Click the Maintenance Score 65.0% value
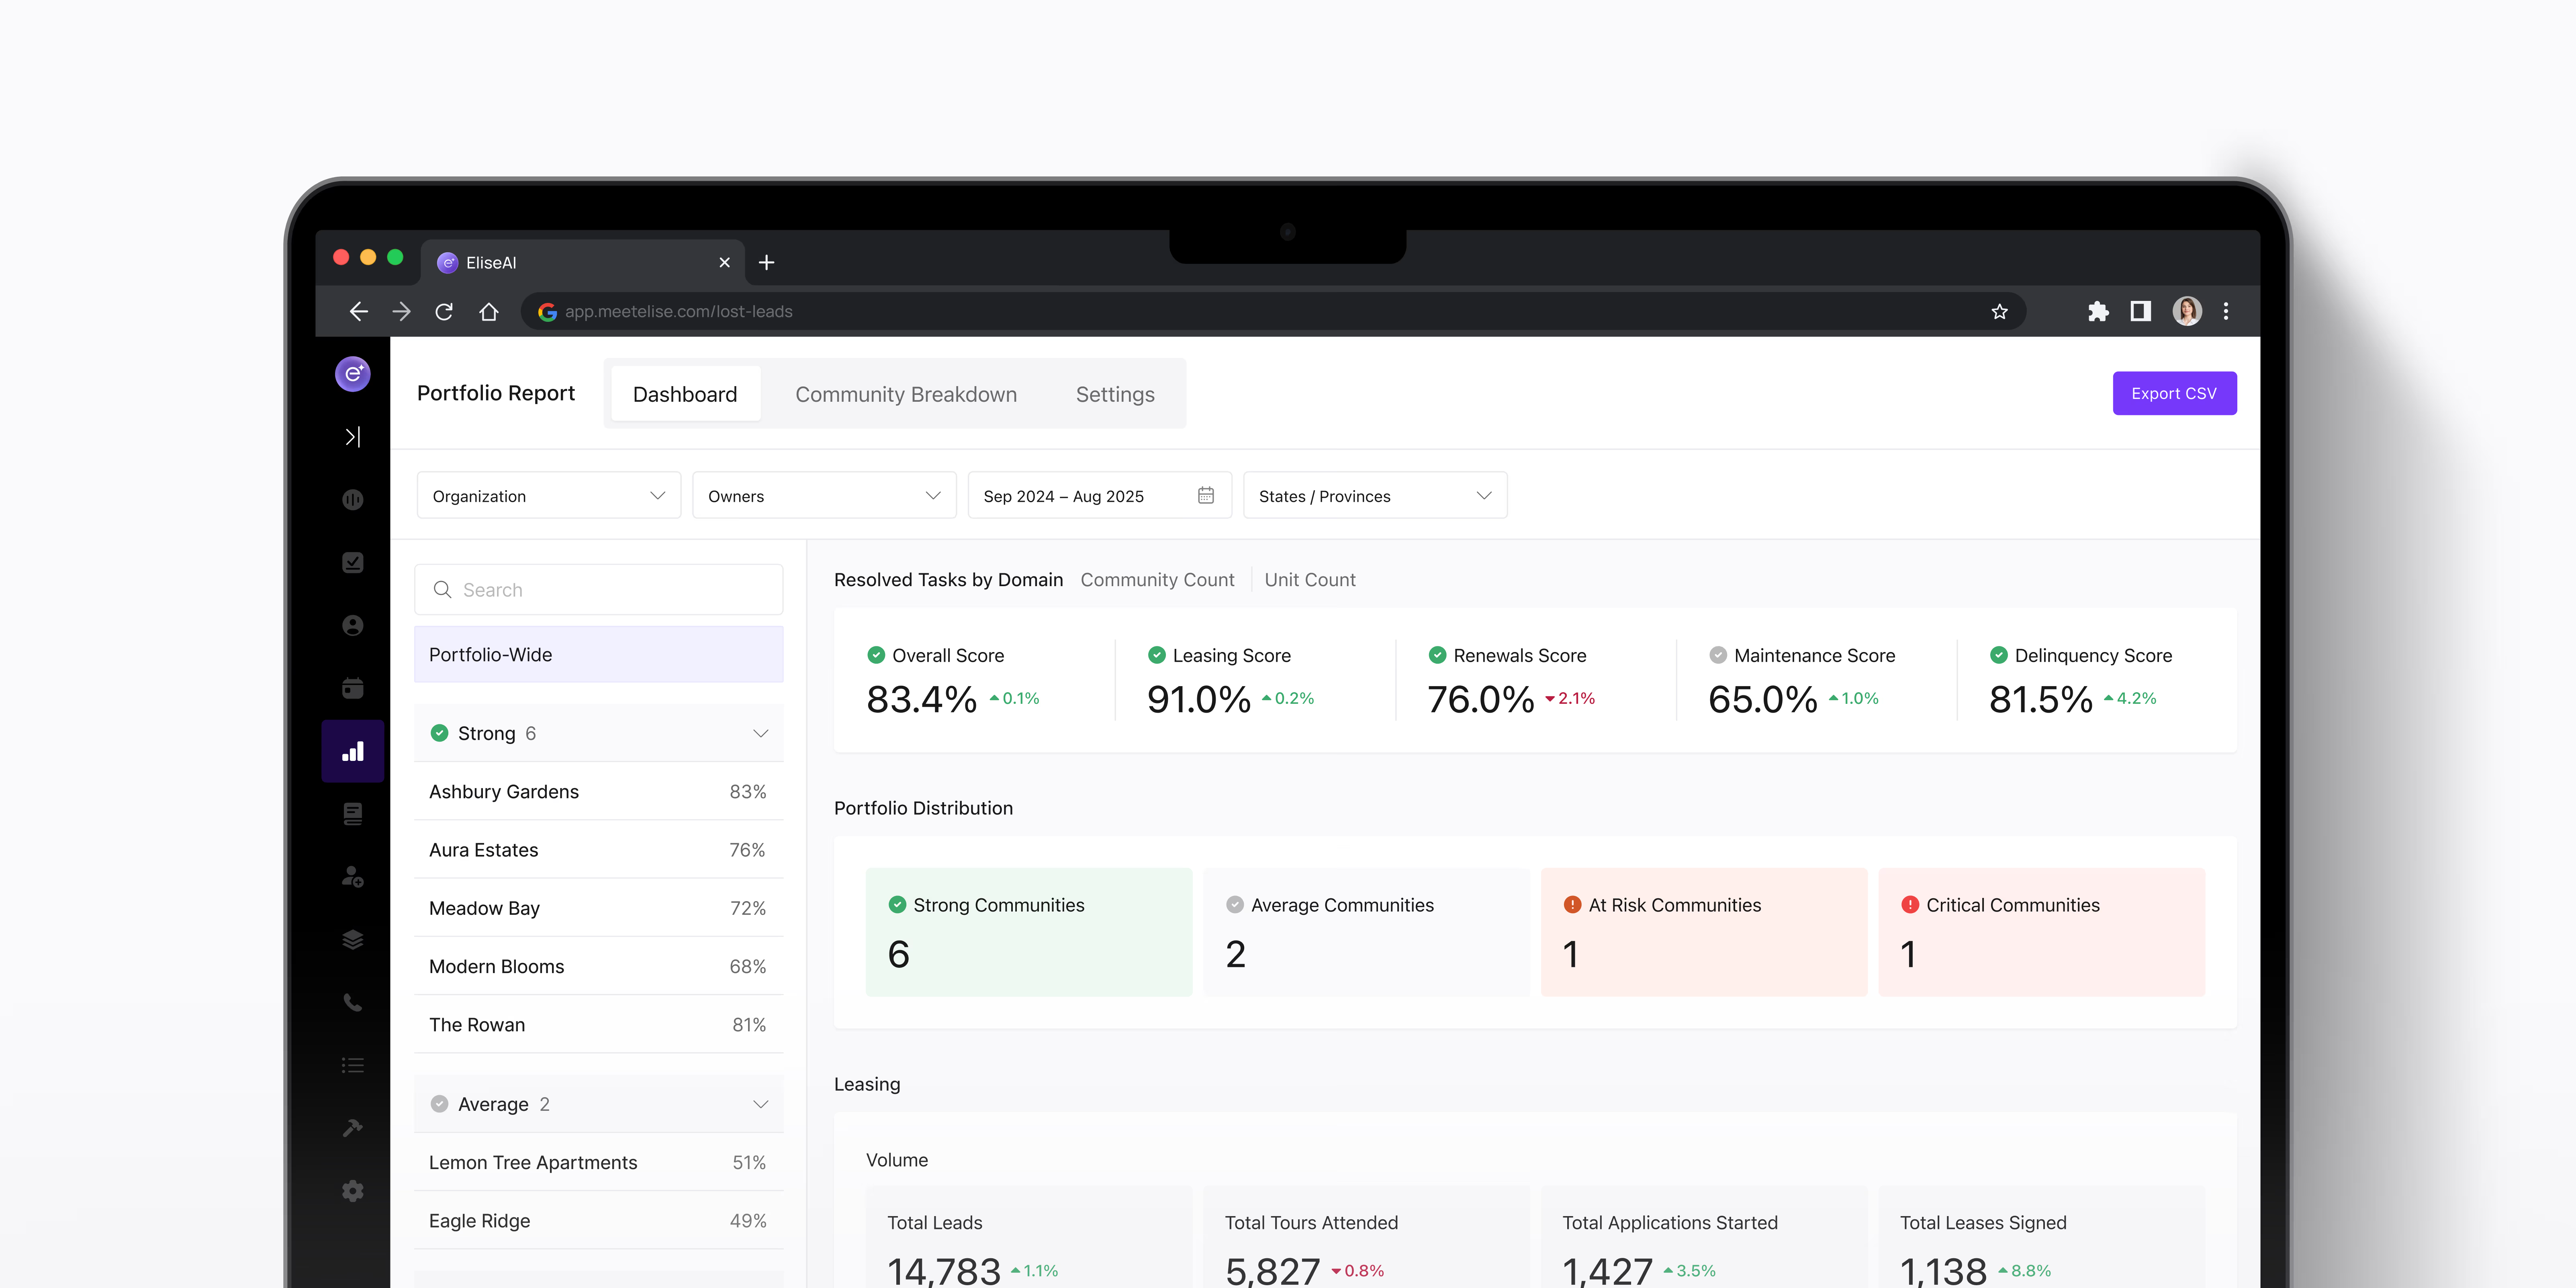 pos(1762,699)
